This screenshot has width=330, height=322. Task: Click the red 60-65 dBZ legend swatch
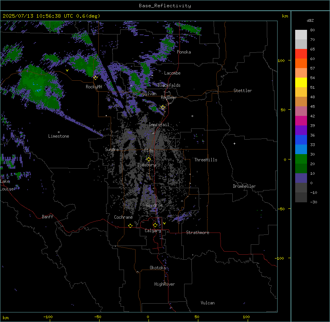[301, 54]
